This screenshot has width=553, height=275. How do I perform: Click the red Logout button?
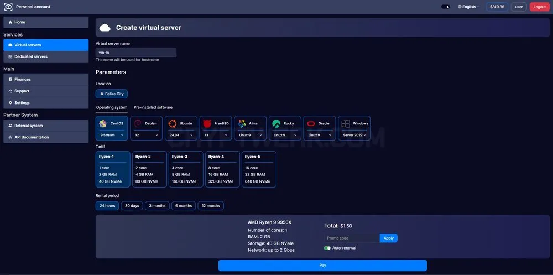(x=540, y=7)
